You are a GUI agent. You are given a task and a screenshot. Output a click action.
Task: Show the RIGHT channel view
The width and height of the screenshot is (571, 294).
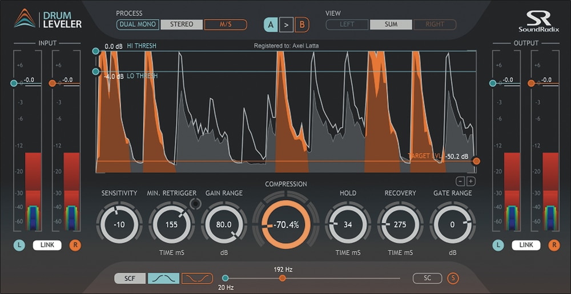435,25
